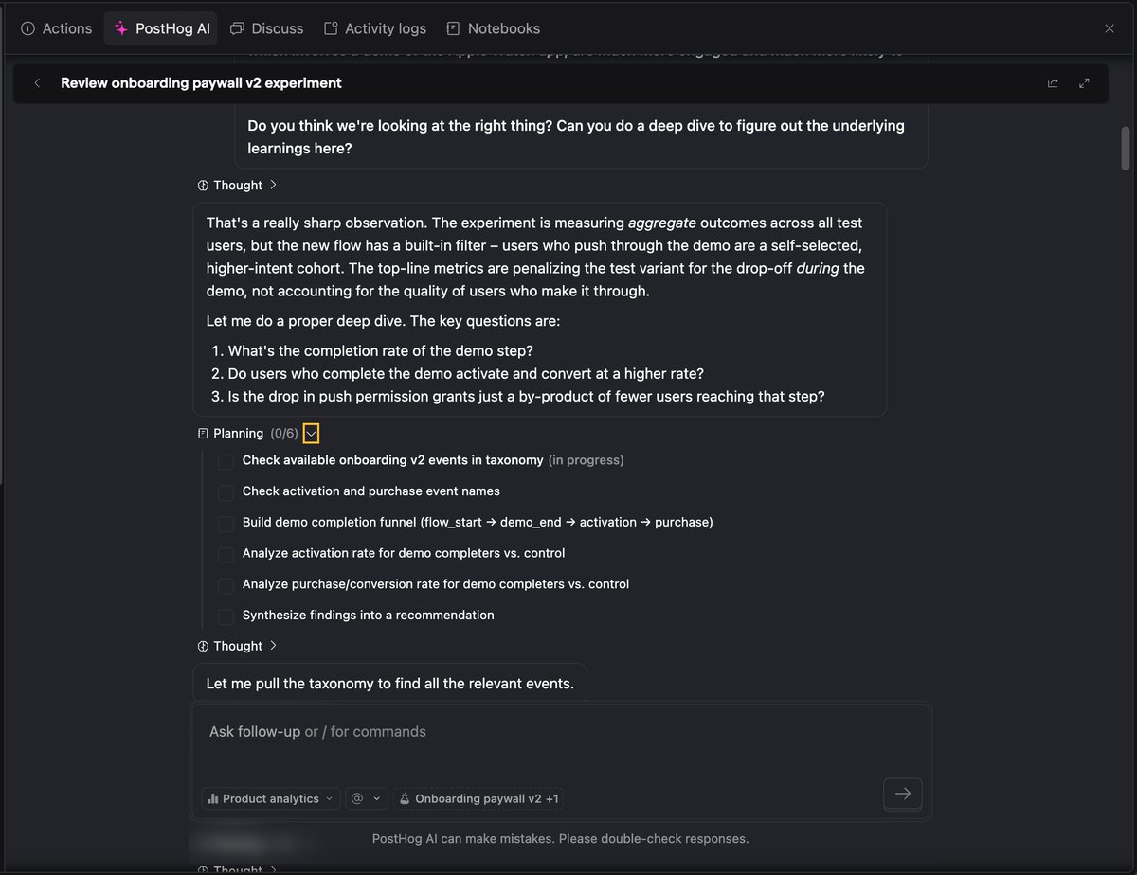1137x875 pixels.
Task: Click the expand panel icon in header
Action: pyautogui.click(x=1084, y=83)
